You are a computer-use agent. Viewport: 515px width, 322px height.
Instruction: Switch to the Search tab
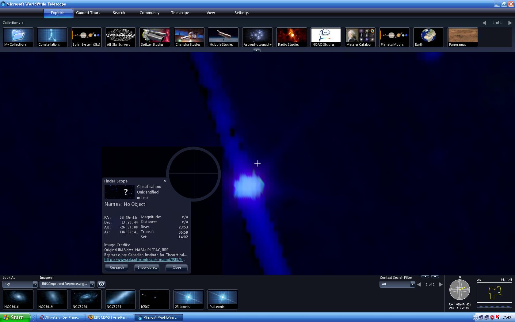(119, 13)
